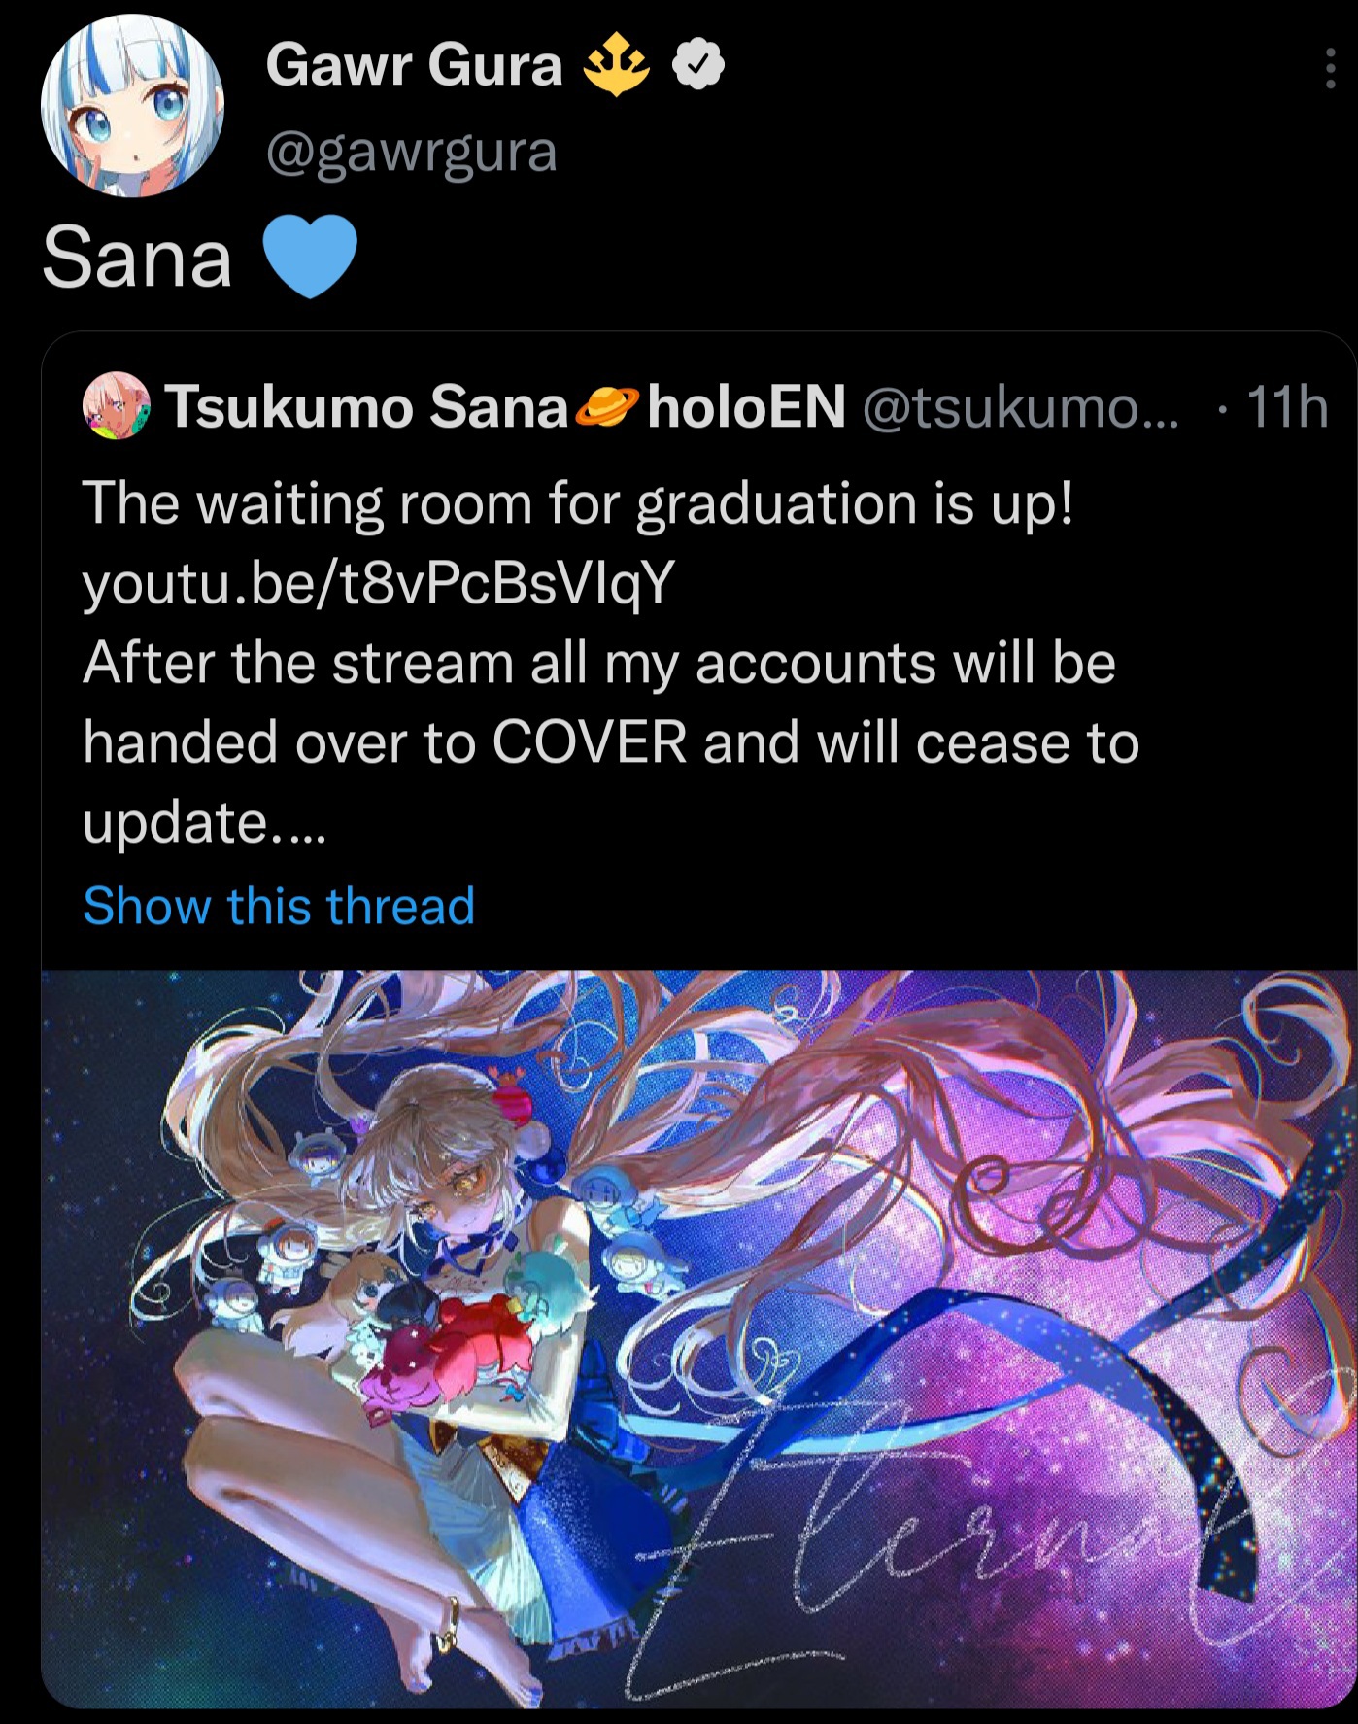Open the Eternal artwork image

[698, 1338]
